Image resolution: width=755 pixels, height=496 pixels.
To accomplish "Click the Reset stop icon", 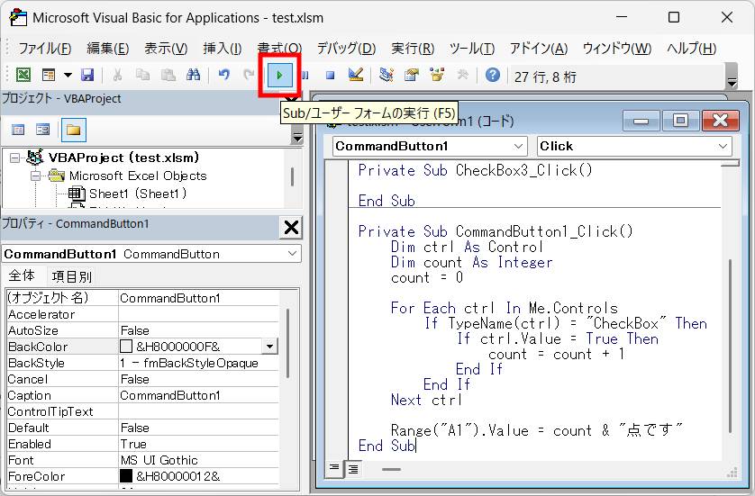I will tap(331, 75).
